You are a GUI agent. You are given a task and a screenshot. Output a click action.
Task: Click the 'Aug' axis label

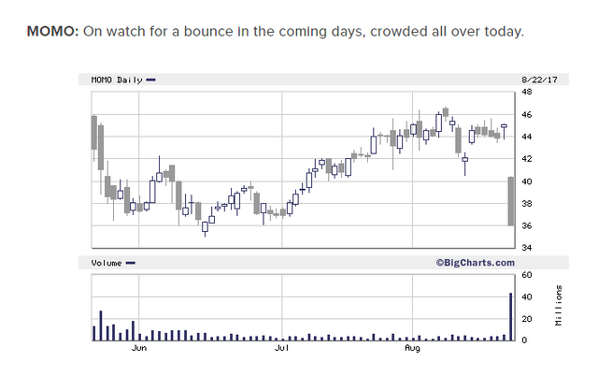(412, 348)
